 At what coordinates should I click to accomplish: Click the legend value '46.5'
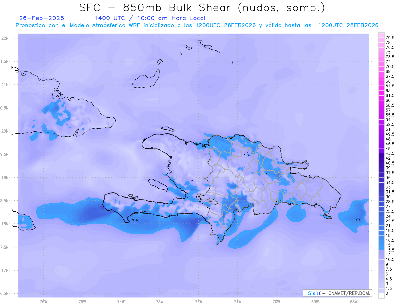pos(391,144)
